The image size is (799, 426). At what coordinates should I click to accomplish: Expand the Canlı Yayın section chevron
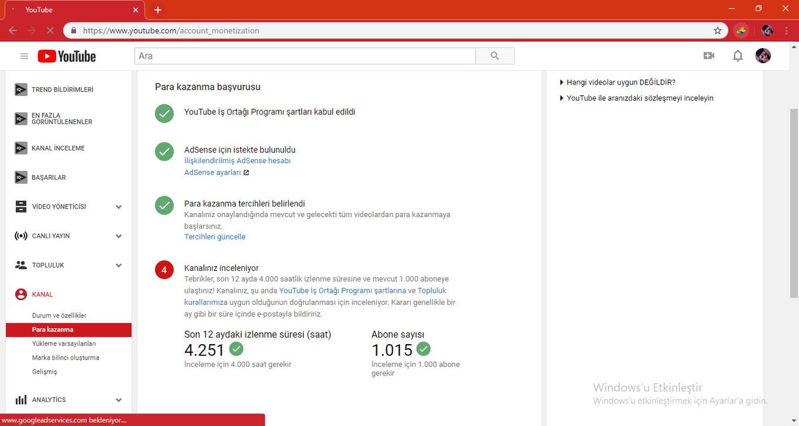point(119,236)
